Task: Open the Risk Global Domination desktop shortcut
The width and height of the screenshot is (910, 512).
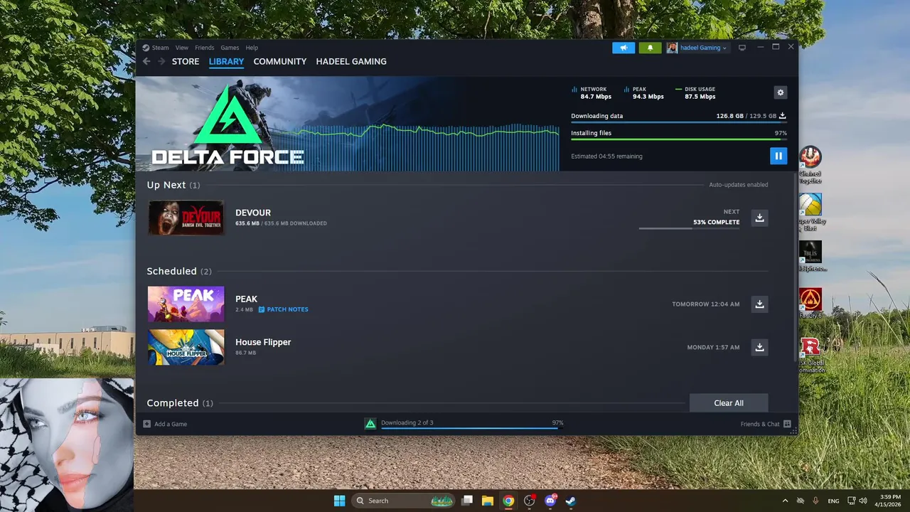Action: [x=810, y=355]
